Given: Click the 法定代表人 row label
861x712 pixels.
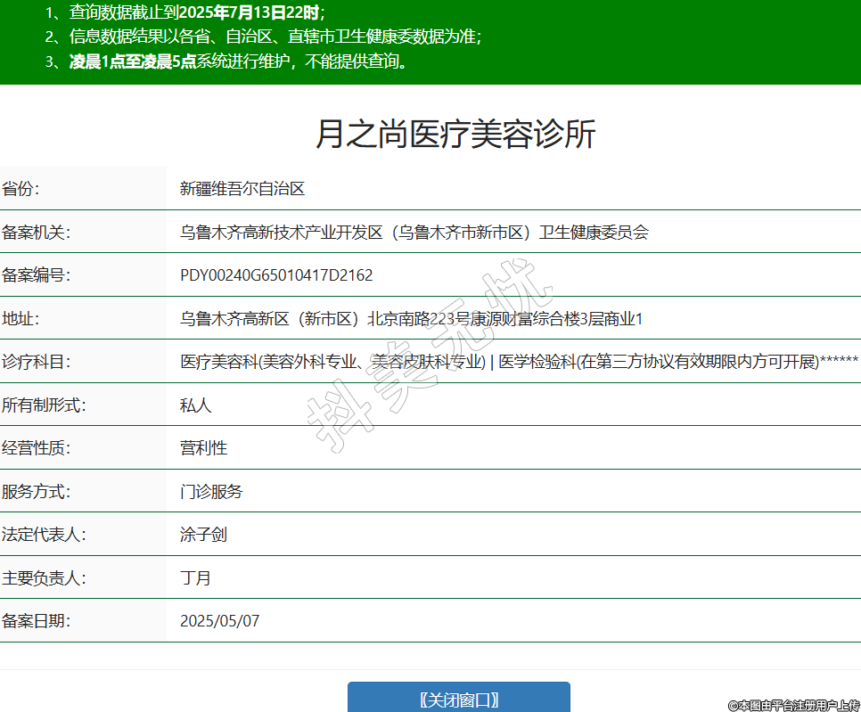Looking at the screenshot, I should [x=44, y=535].
